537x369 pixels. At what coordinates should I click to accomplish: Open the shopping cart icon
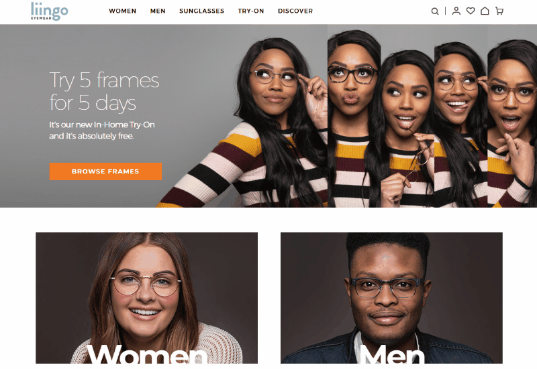pos(499,11)
